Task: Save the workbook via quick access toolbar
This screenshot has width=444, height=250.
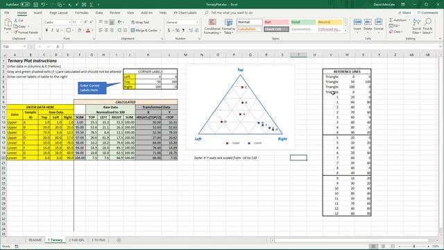Action: [35, 5]
